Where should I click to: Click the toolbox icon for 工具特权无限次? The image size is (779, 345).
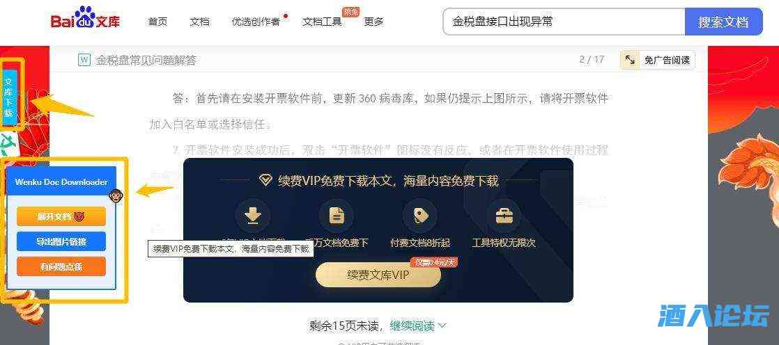(x=504, y=216)
